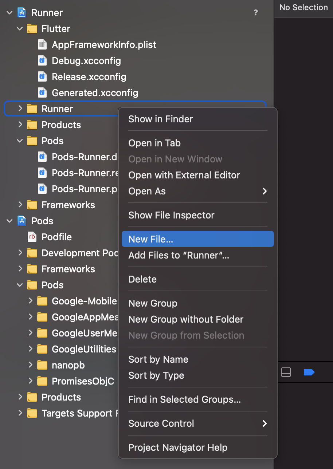Click the Runner project blueprint icon
Image resolution: width=333 pixels, height=469 pixels.
click(x=22, y=13)
